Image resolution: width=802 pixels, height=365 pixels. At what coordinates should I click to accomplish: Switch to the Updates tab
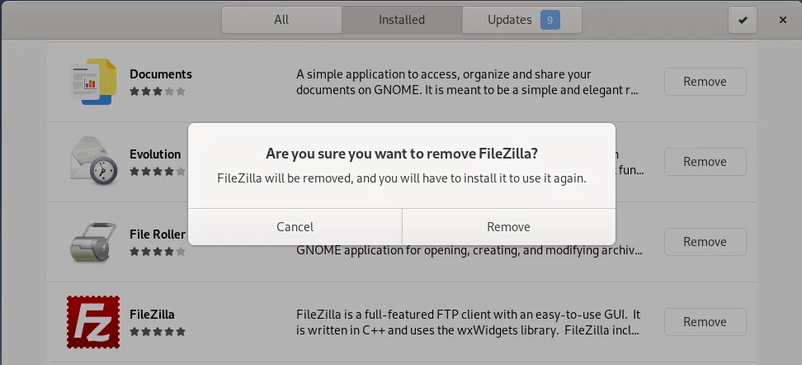[521, 20]
